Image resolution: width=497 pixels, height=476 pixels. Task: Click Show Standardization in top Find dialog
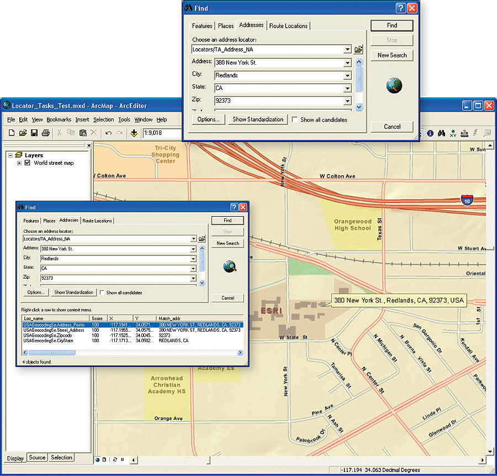[x=258, y=119]
